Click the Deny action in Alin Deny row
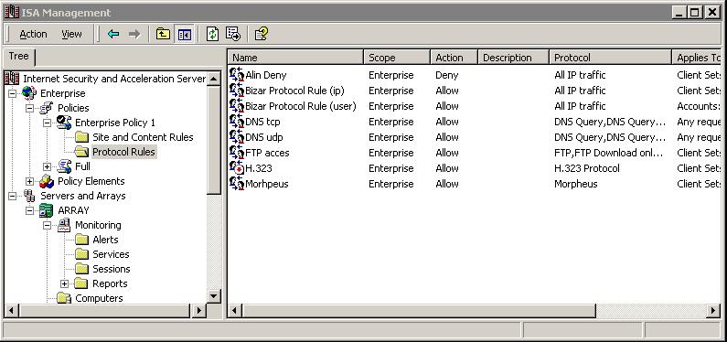Viewport: 727px width, 342px height. [447, 75]
